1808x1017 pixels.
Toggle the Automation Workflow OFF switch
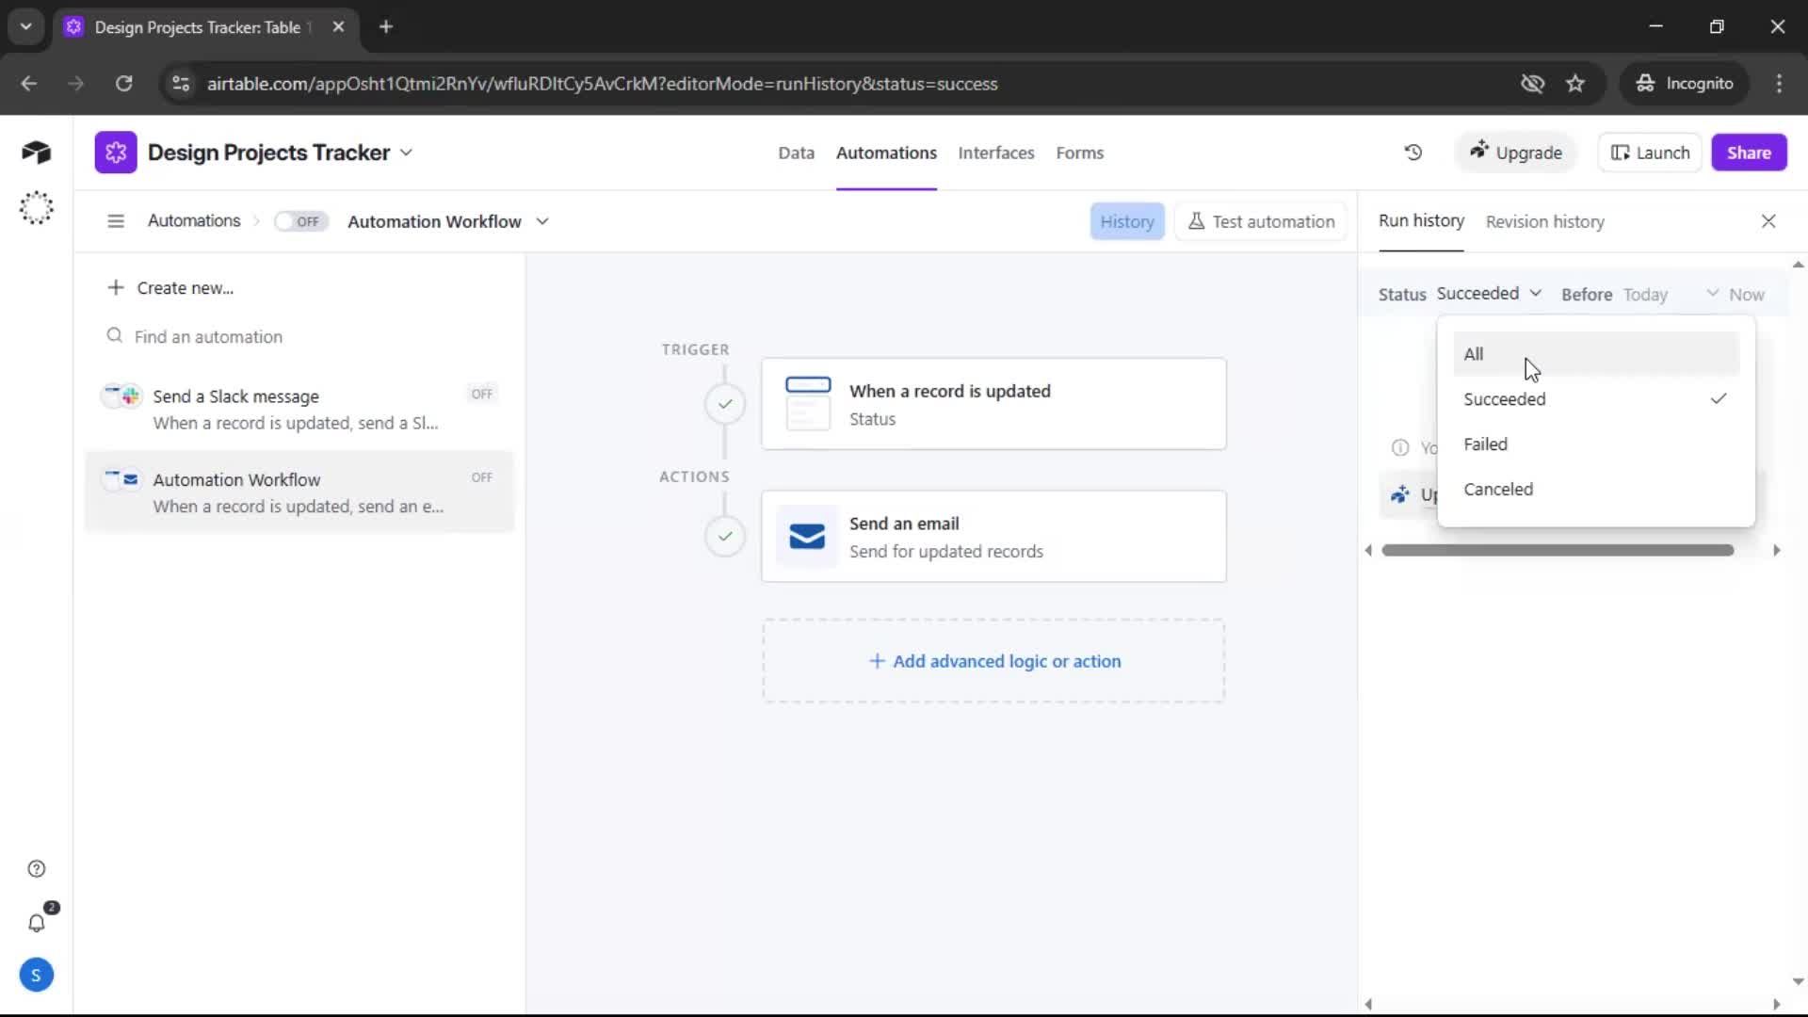(x=300, y=221)
